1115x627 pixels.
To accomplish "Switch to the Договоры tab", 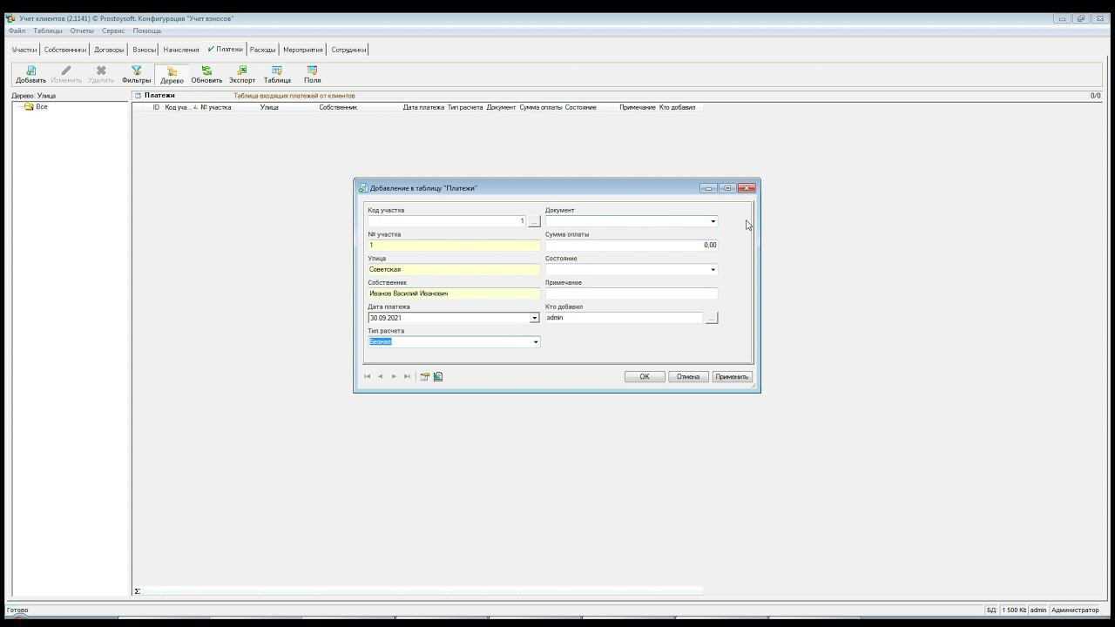I will point(109,50).
